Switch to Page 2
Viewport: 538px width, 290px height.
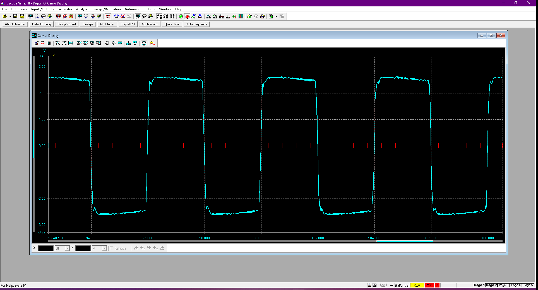(x=491, y=285)
